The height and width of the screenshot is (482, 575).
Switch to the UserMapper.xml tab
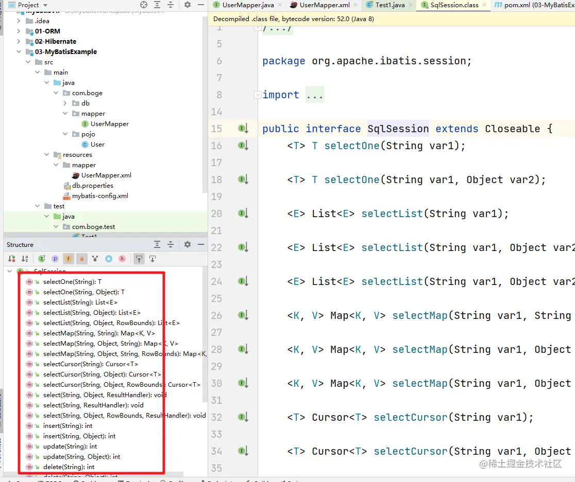pos(325,5)
